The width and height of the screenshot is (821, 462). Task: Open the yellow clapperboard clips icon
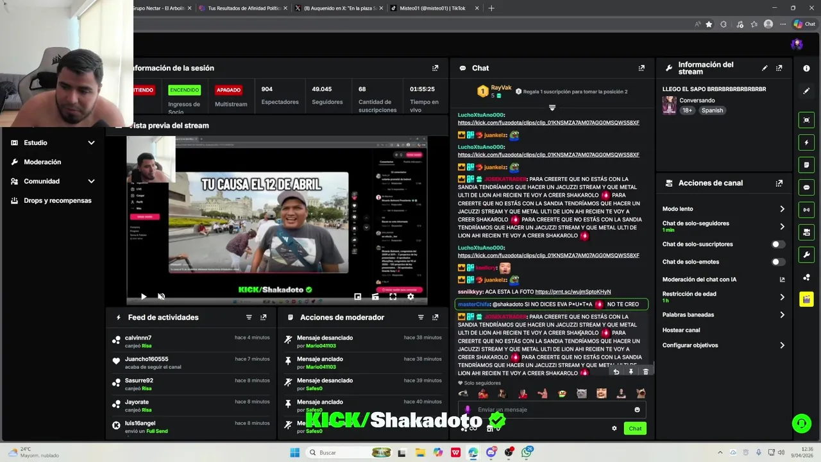[806, 300]
